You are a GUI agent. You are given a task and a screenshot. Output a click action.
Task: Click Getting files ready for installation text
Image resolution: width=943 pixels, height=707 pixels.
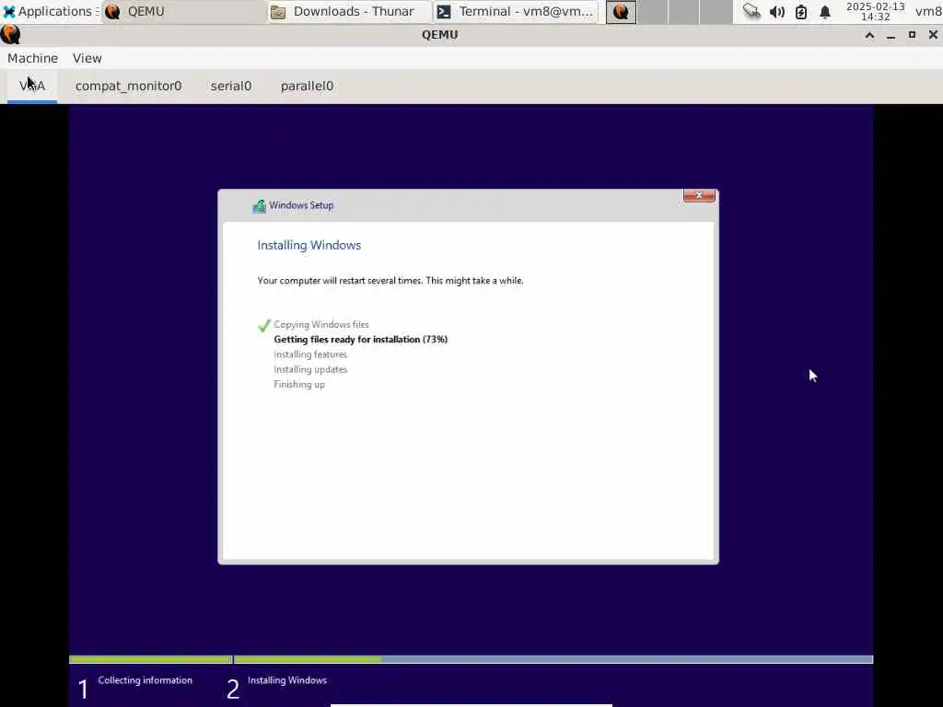coord(360,340)
